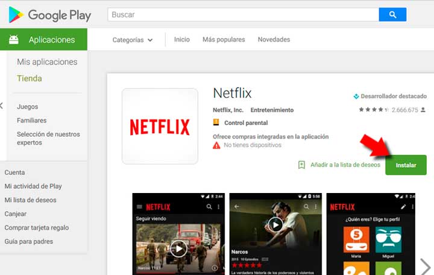
Task: Click the Android icon beside Aplicaciones
Action: click(x=13, y=40)
